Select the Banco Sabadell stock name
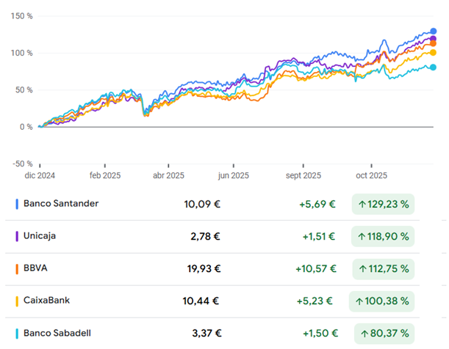This screenshot has width=449, height=349. click(x=60, y=333)
